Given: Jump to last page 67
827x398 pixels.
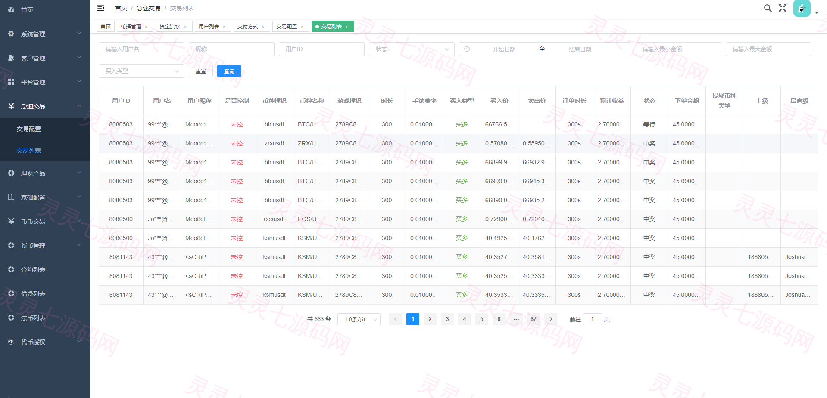Looking at the screenshot, I should tap(534, 319).
